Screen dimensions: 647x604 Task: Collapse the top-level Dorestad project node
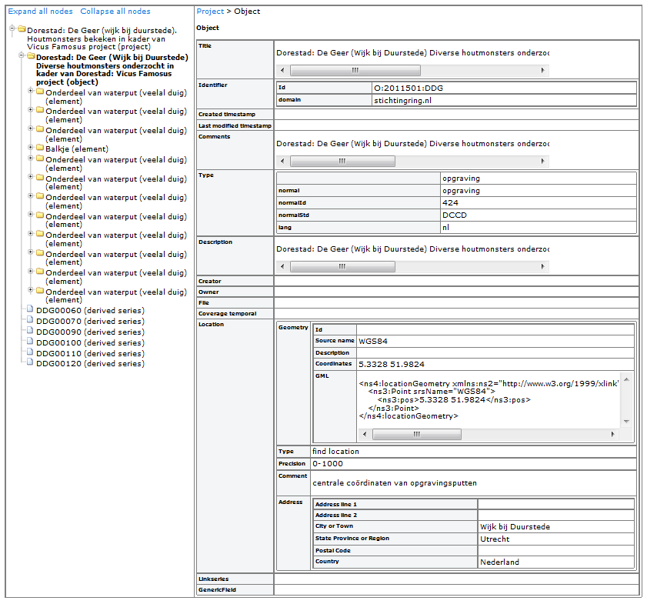coord(12,28)
